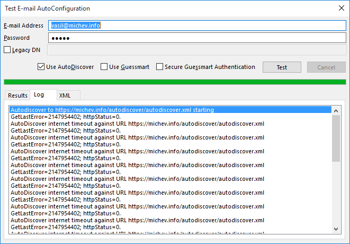
Task: Uncheck the Use AutoDiscover checkbox
Action: coord(41,67)
